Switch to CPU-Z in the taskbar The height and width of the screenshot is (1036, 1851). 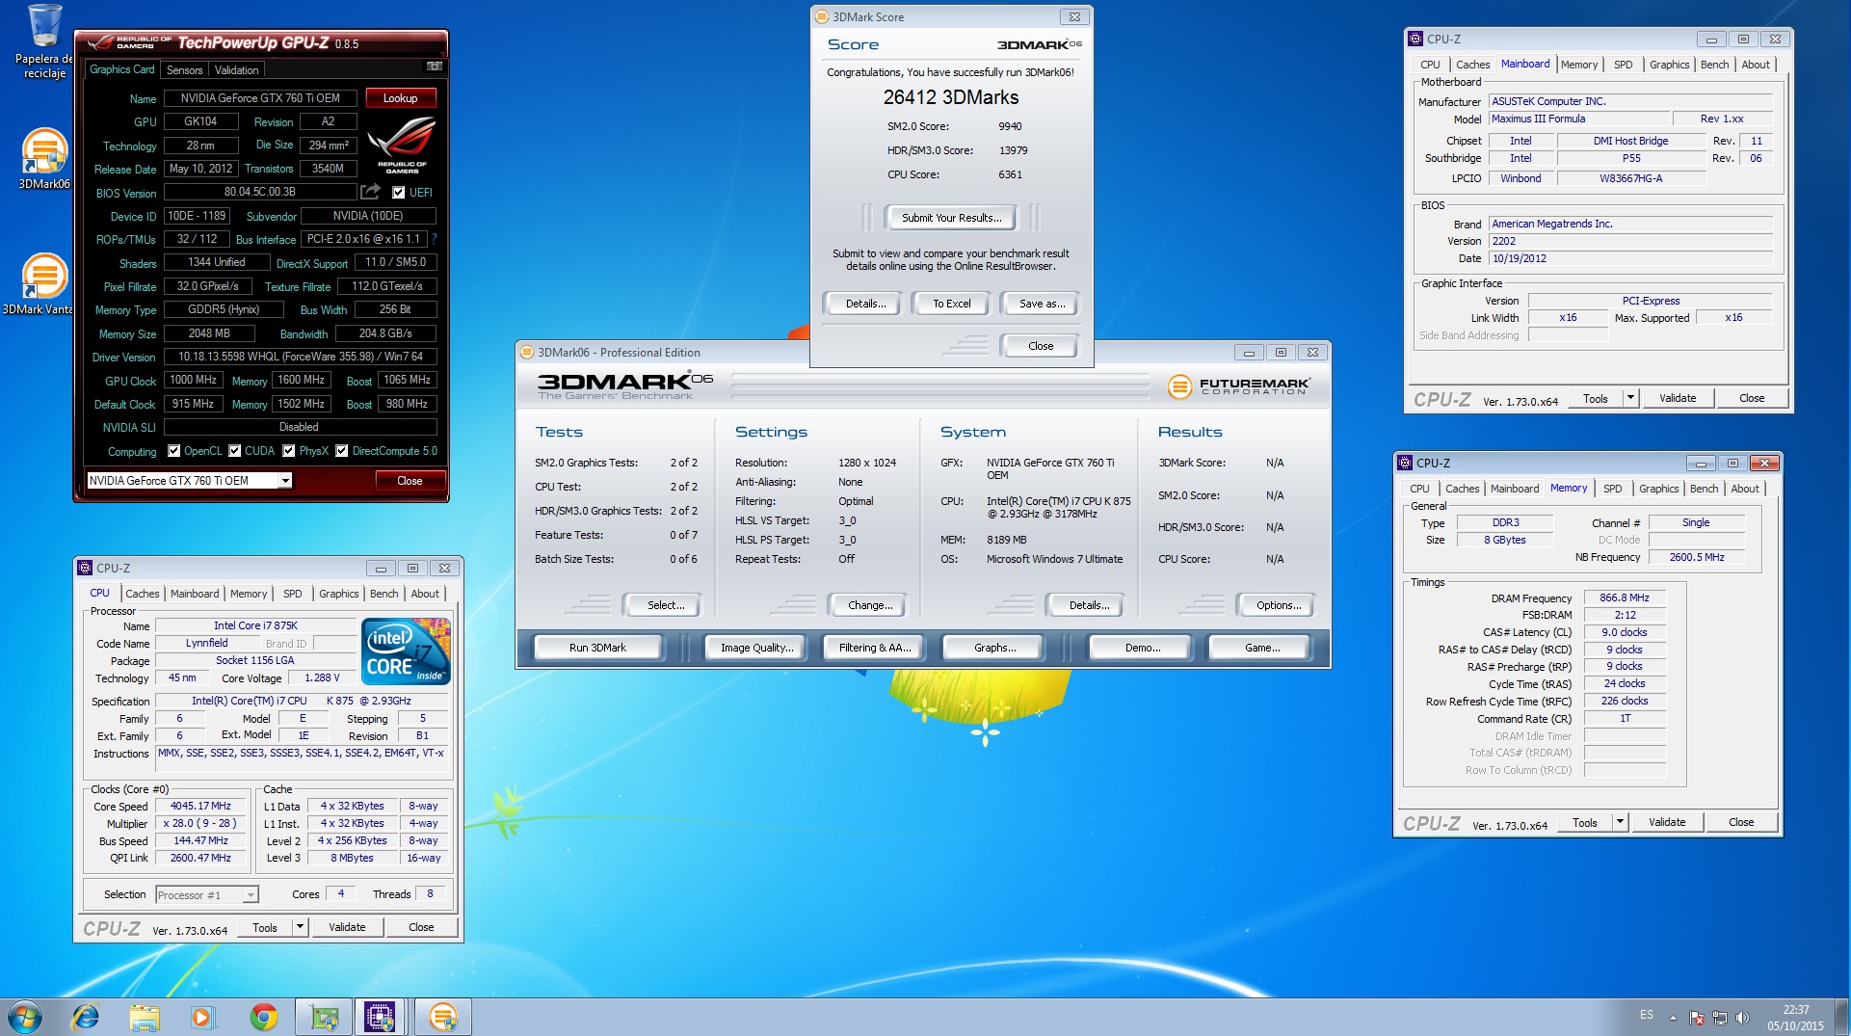pos(380,1017)
